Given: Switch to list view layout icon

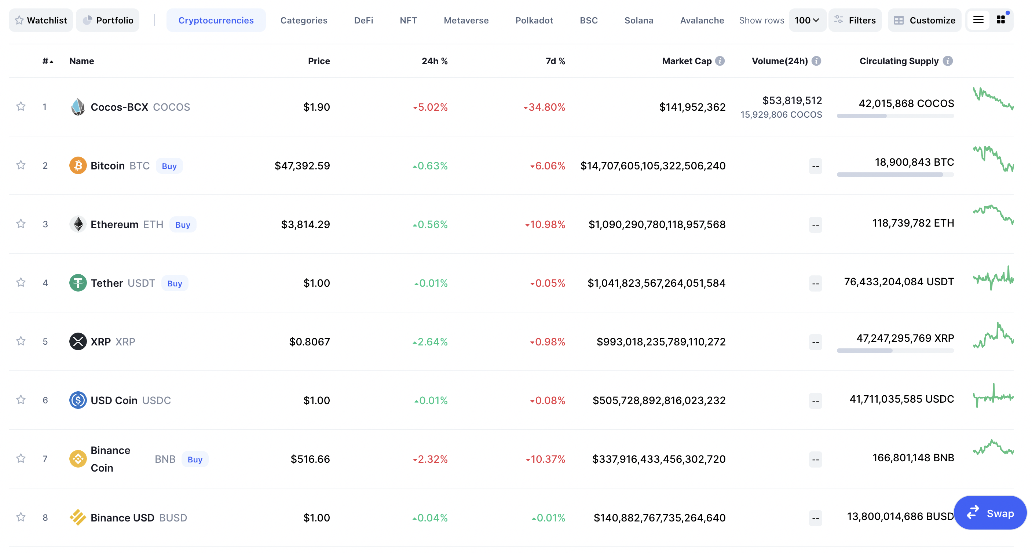Looking at the screenshot, I should 978,20.
